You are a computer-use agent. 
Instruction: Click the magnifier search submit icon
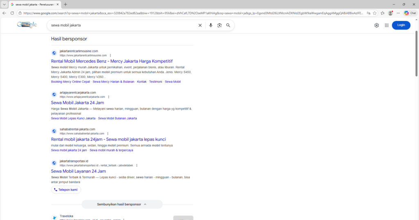pyautogui.click(x=228, y=25)
